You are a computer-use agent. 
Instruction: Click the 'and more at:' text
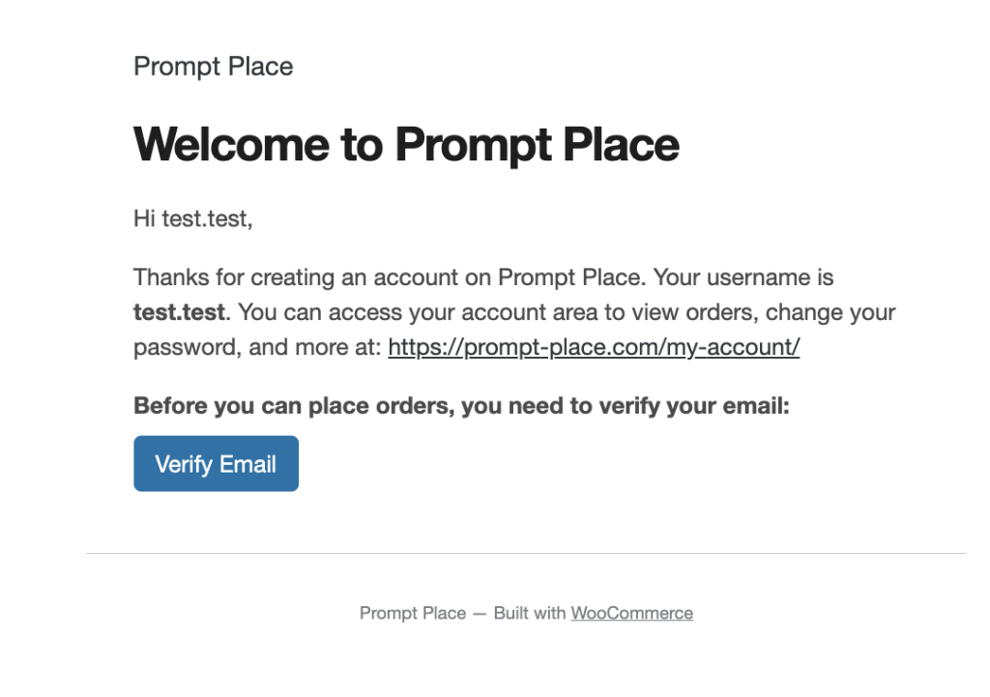pos(315,347)
